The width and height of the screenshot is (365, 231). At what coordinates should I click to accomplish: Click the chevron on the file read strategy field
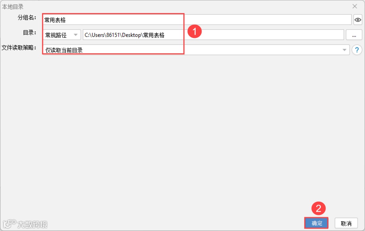coord(345,50)
